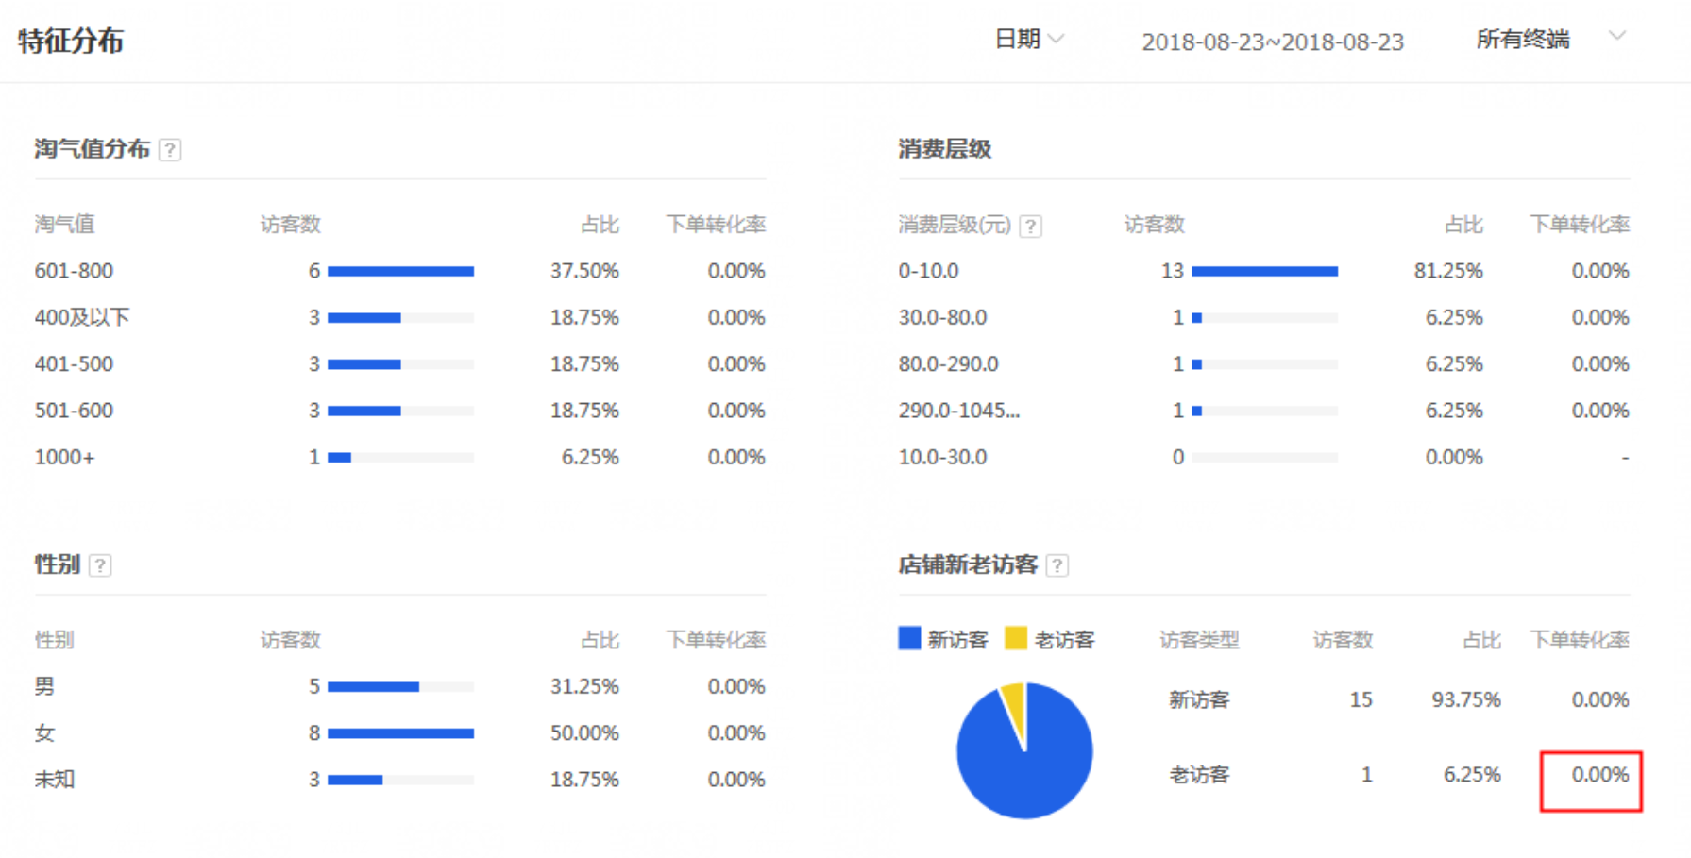Open help icon next to 淘气值分布
This screenshot has width=1691, height=858.
[x=170, y=150]
